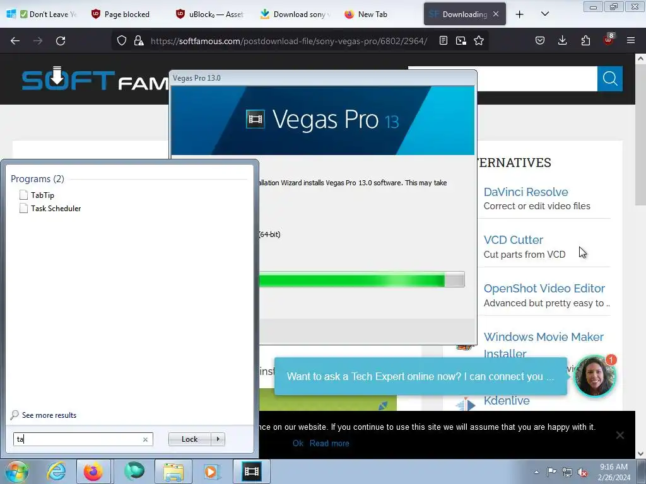
Task: Launch Internet Explorer from taskbar
Action: 56,471
